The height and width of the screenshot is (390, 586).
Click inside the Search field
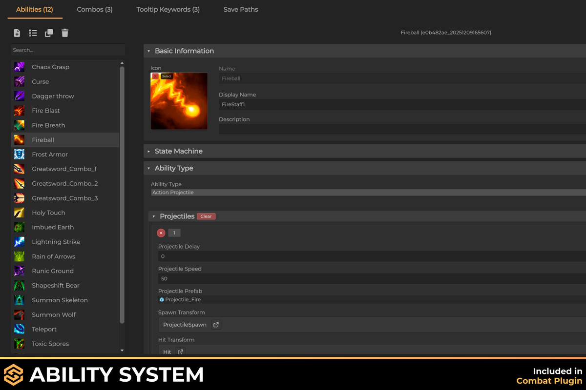click(67, 50)
